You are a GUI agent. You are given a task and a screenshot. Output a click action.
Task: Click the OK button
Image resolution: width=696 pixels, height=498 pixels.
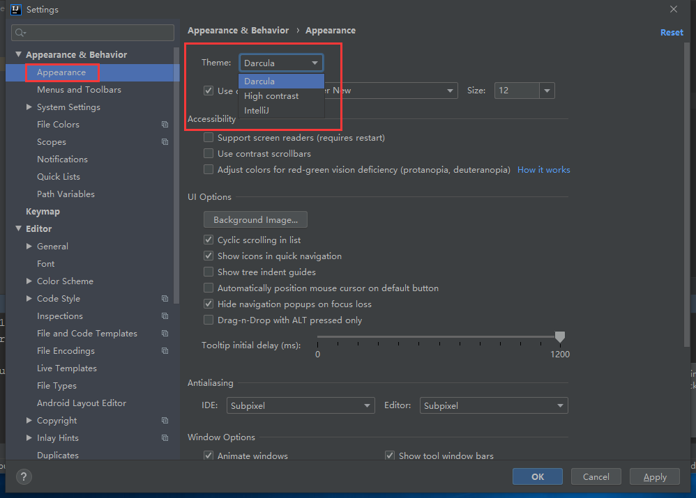(x=538, y=476)
